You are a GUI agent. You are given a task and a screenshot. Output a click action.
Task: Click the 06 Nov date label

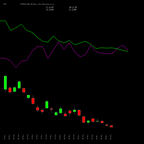(18, 137)
